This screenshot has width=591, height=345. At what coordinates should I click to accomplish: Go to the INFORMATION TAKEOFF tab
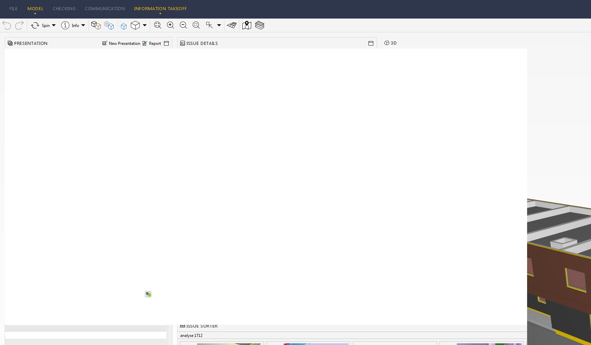(x=160, y=8)
